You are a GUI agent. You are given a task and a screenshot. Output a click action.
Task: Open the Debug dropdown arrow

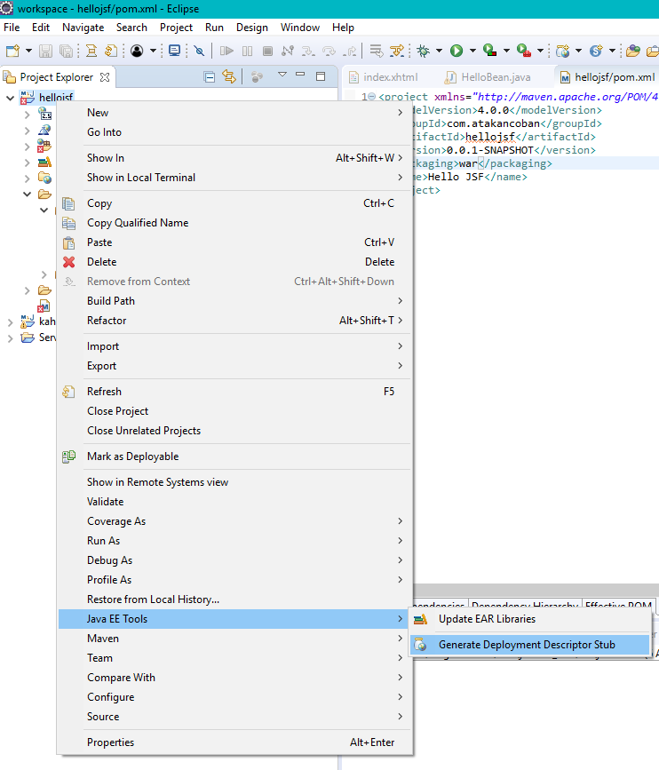coord(439,51)
